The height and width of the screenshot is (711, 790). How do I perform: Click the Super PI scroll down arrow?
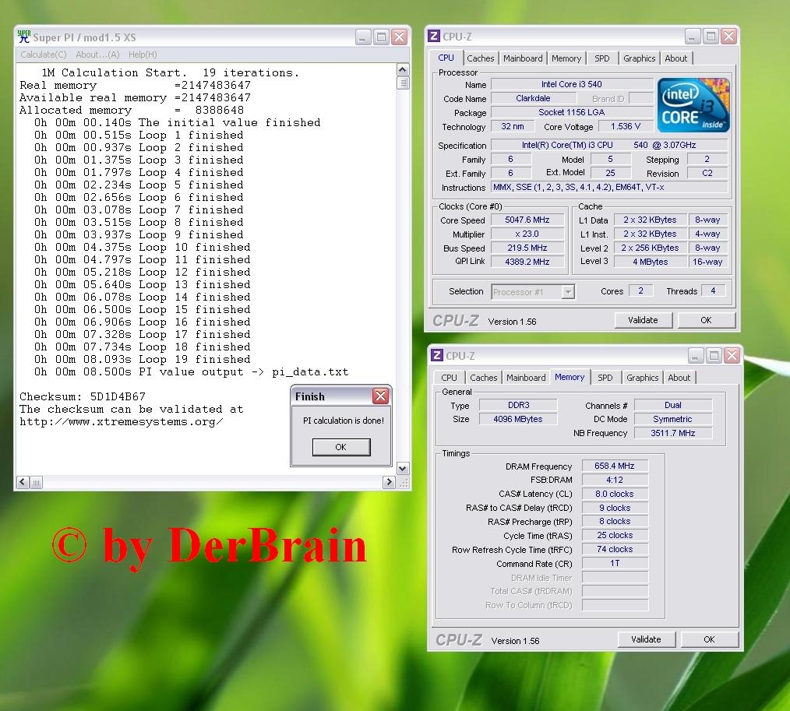[403, 468]
